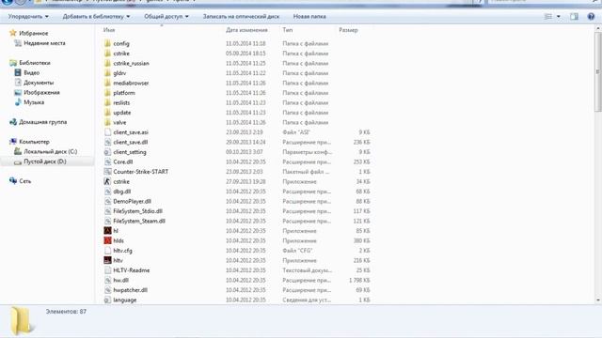Click the client_save.asi file icon
Image resolution: width=602 pixels, height=338 pixels.
point(107,132)
